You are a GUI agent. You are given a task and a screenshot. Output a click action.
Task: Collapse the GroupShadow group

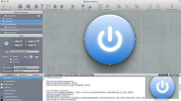point(1,24)
